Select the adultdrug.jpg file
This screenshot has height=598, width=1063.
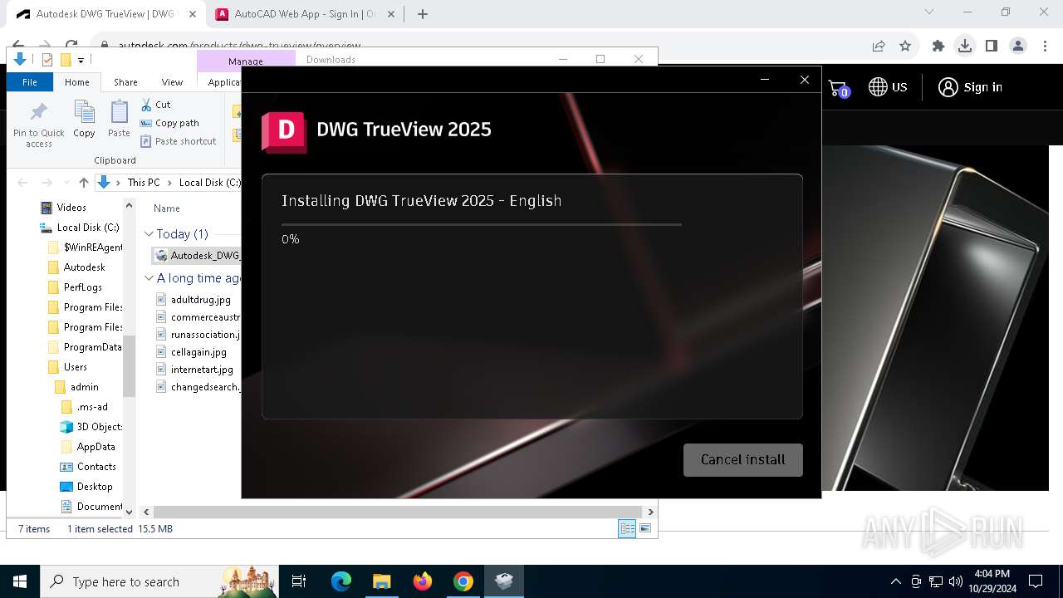[200, 300]
